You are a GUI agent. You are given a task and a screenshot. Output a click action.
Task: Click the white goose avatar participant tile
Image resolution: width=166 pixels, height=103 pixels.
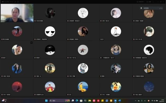pos(116,31)
